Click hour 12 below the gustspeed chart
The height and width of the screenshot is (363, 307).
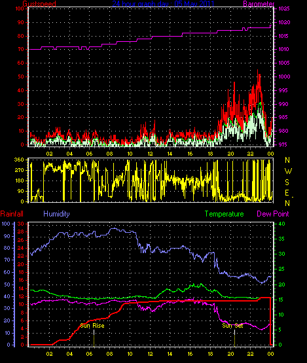point(150,154)
